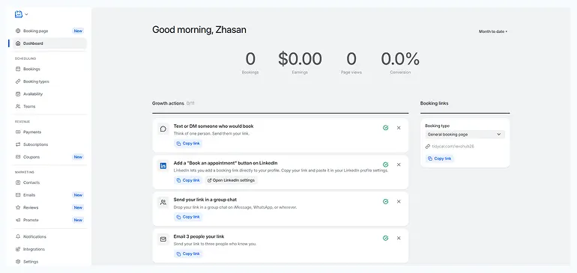This screenshot has height=273, width=577.
Task: Click the Subscriptions arrows icon
Action: pyautogui.click(x=18, y=144)
